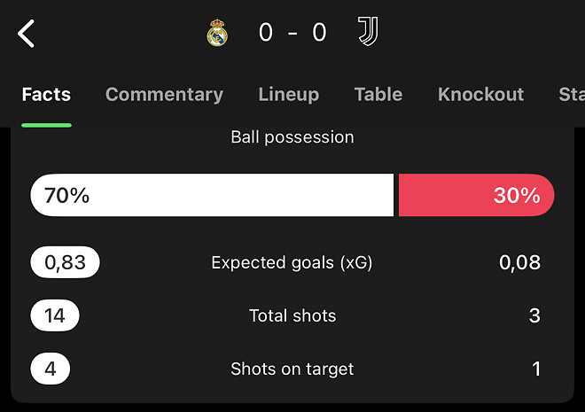Open the Lineup tab
Image resolution: width=585 pixels, height=412 pixels.
tap(289, 95)
